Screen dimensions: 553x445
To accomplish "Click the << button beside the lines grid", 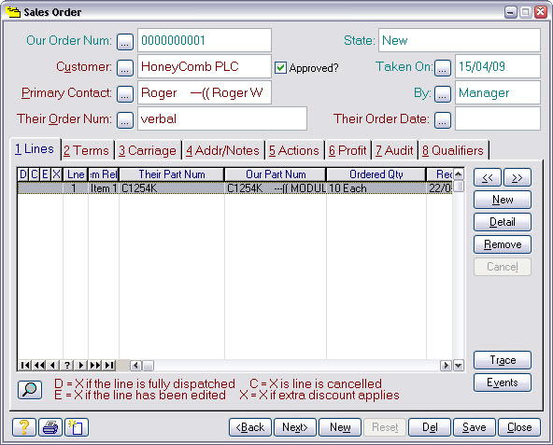I will (488, 177).
